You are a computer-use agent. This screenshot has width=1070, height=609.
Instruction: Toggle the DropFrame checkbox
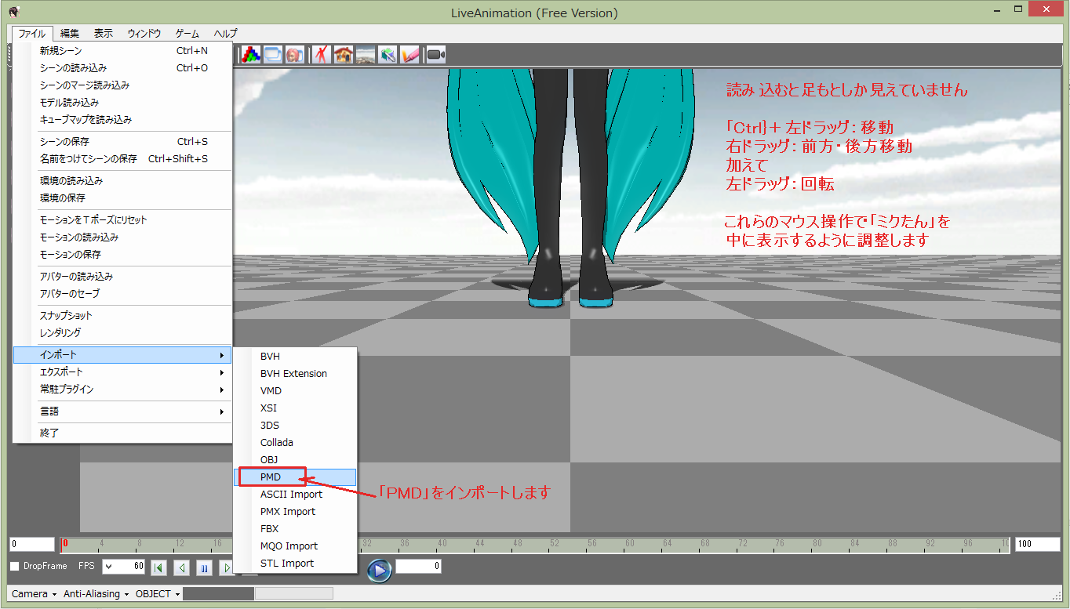[x=14, y=566]
